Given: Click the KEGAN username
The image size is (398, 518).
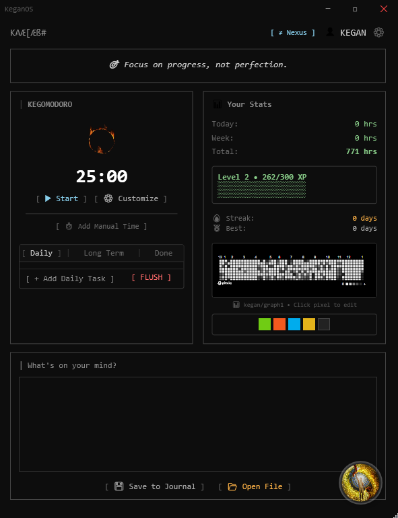Looking at the screenshot, I should [x=353, y=33].
